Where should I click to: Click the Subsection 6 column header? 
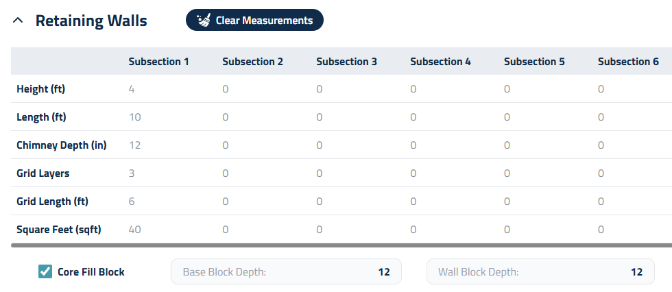click(623, 62)
